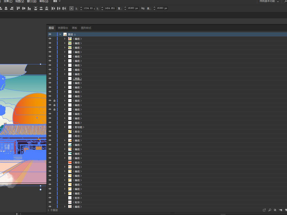Viewport: 287px width, 215px height.
Task: Click the collect for export icon
Action: tap(264, 210)
